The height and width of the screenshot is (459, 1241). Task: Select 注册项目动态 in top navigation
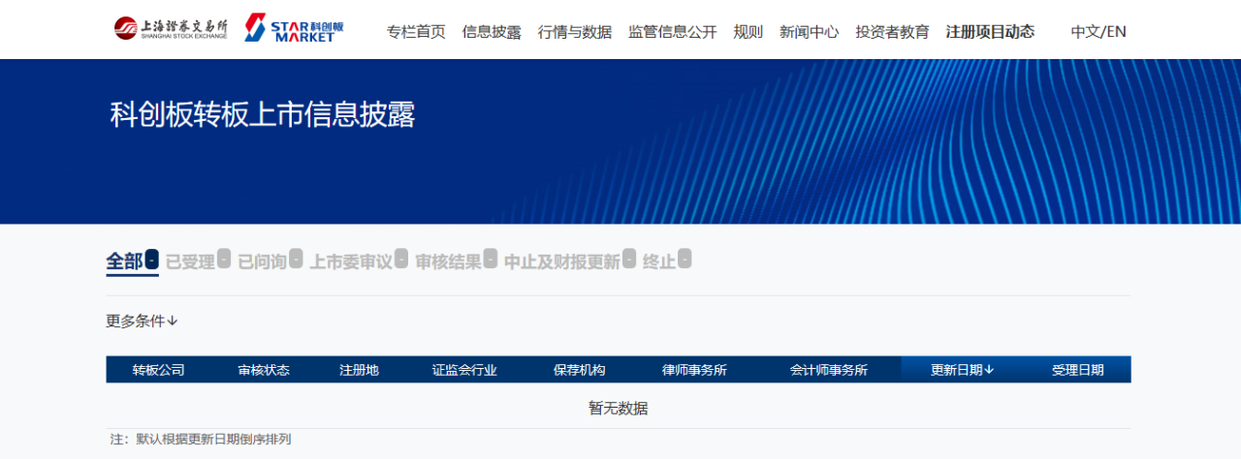click(x=990, y=32)
